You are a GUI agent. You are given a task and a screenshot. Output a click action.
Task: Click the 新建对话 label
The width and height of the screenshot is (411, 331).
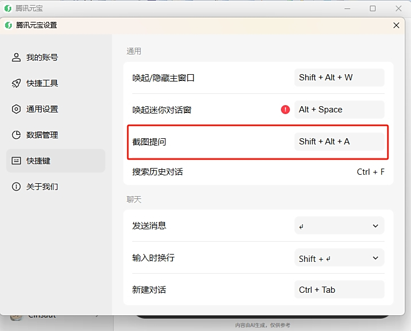(149, 289)
